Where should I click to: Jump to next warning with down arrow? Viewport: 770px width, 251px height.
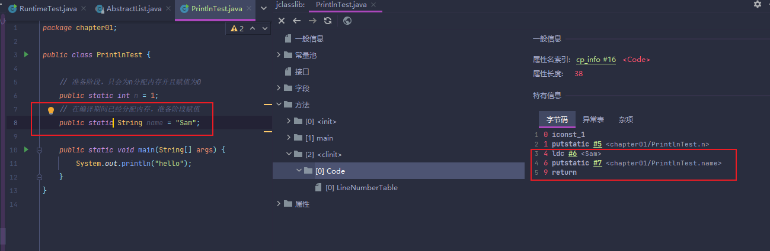coord(264,28)
